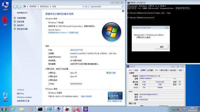Click OK in Windows Script Host dialog
Viewport: 200px width, 112px height.
tap(162, 47)
